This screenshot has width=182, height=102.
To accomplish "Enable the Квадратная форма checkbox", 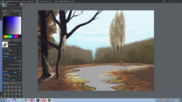I will (20, 69).
